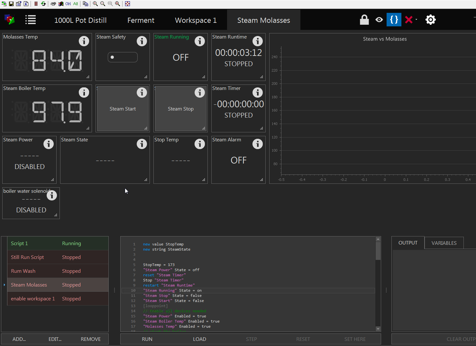The height and width of the screenshot is (346, 476).
Task: Switch to the Workspace 1 tab
Action: (196, 20)
